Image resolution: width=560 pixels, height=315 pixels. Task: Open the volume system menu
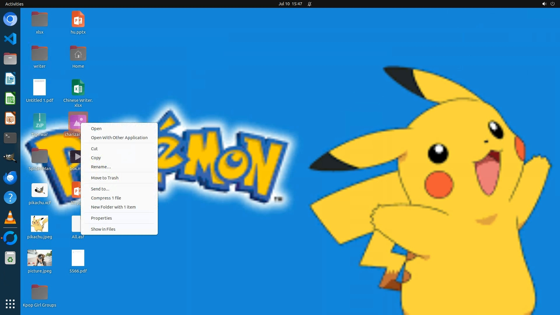(544, 4)
